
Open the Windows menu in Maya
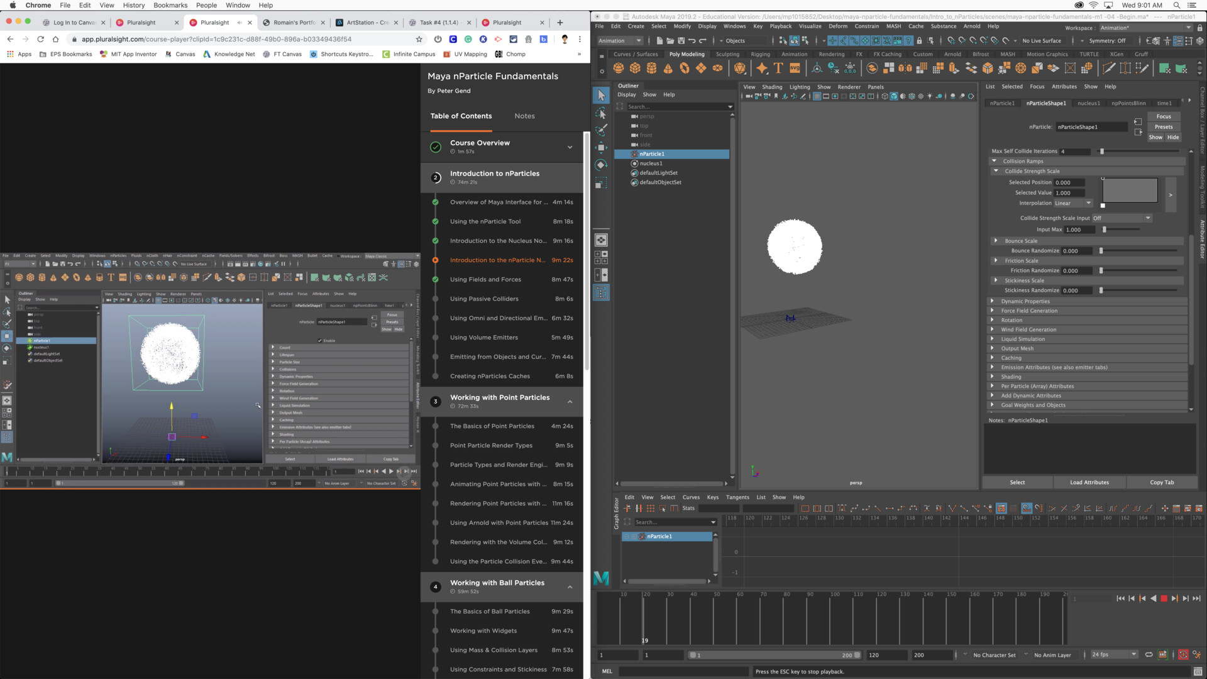(734, 26)
